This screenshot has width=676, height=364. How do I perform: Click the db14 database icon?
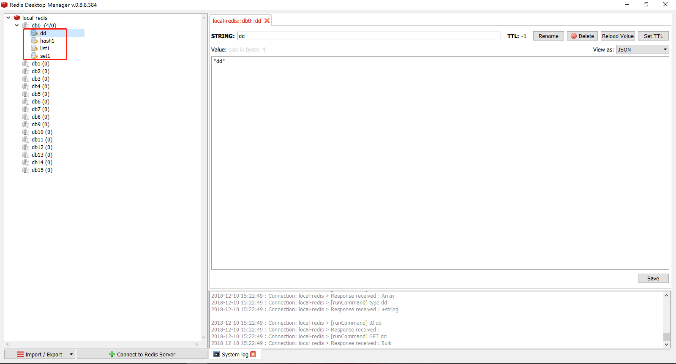tap(26, 163)
